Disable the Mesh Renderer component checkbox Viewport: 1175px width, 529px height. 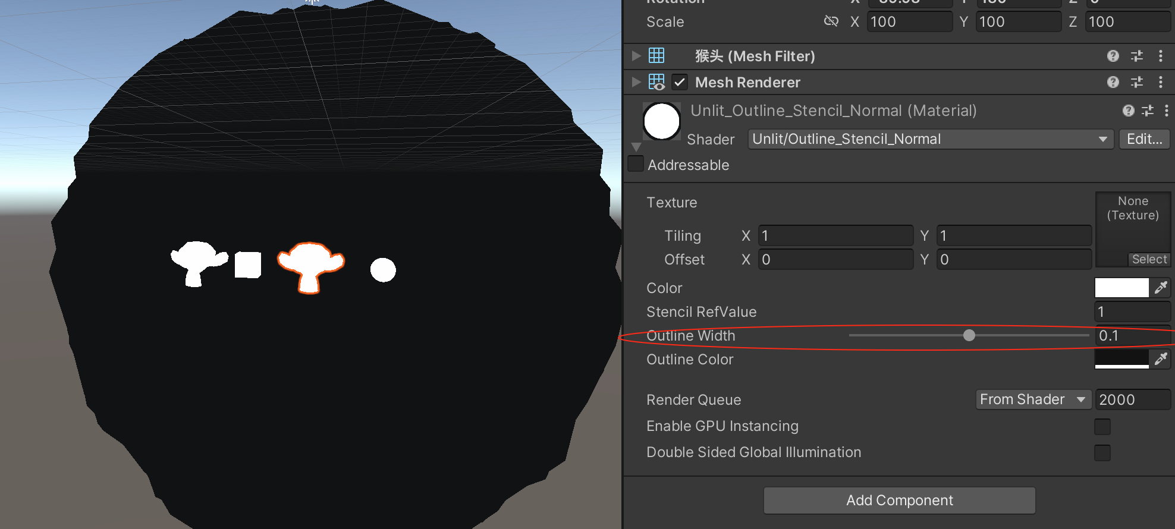coord(680,82)
